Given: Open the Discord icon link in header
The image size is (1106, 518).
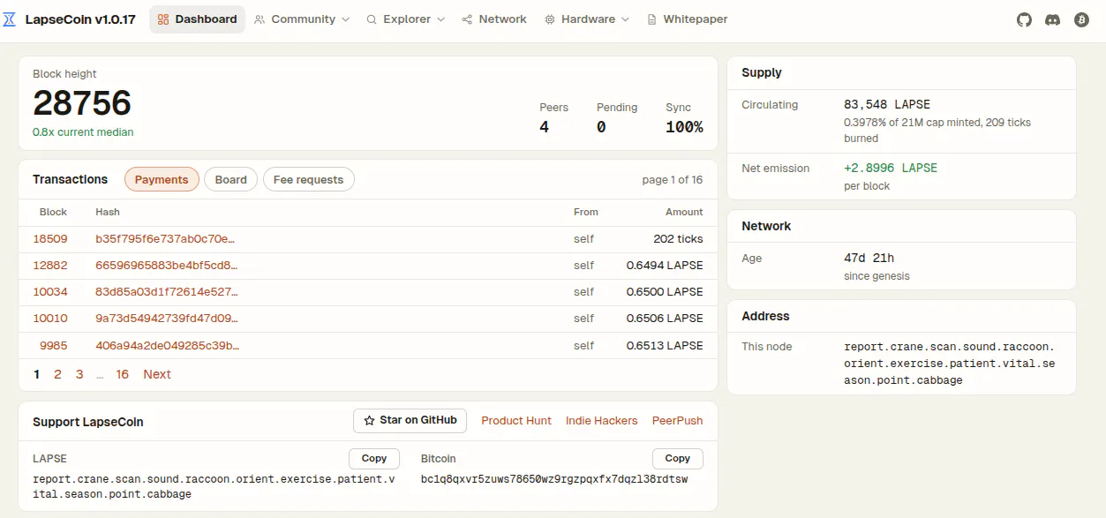Looking at the screenshot, I should tap(1052, 19).
